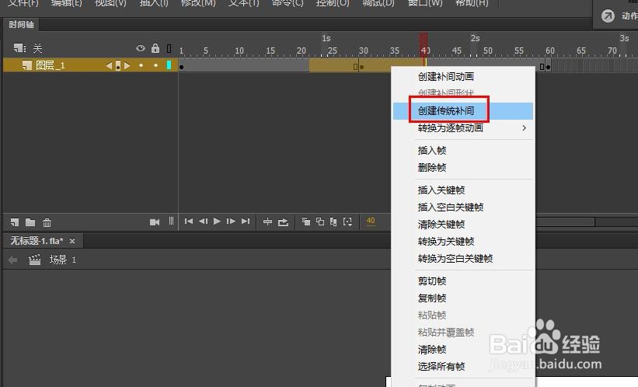Click the center frame icon
The image size is (638, 387).
pos(267,221)
